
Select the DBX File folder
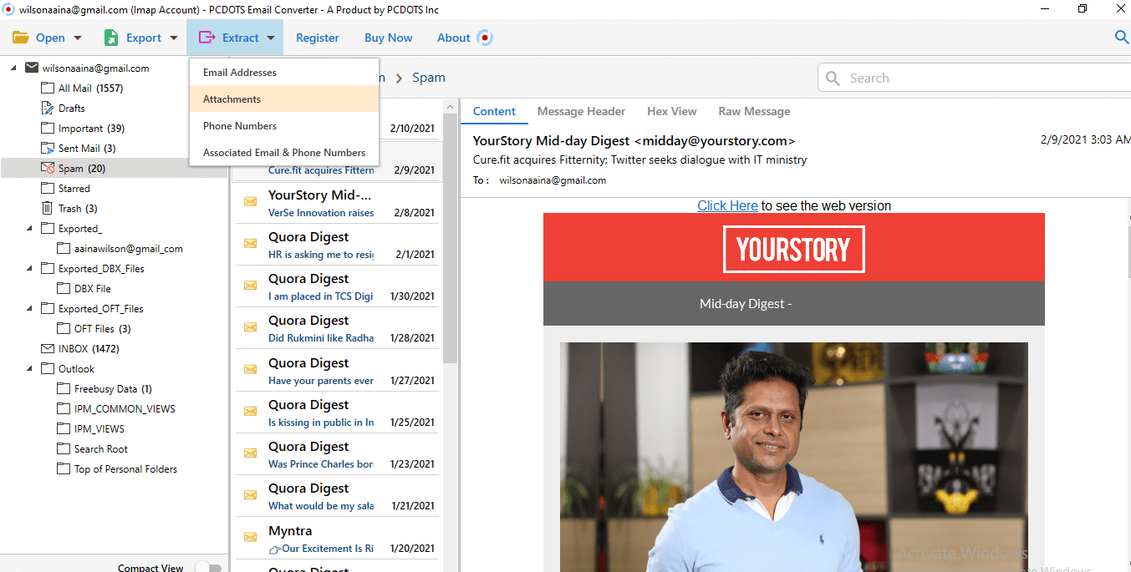(92, 288)
